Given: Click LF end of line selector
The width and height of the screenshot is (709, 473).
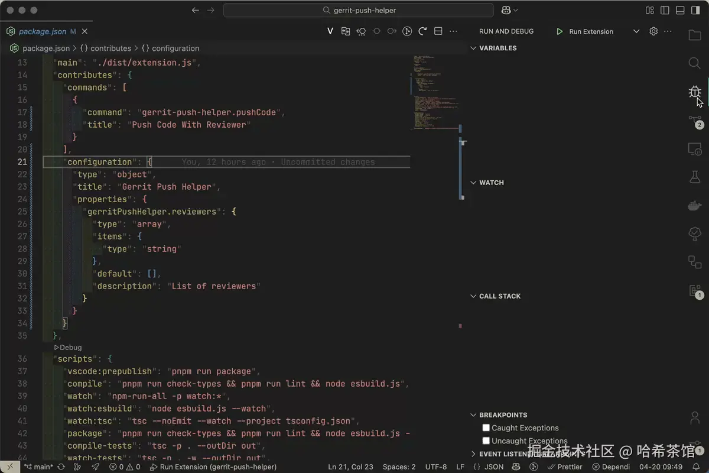Looking at the screenshot, I should [460, 466].
